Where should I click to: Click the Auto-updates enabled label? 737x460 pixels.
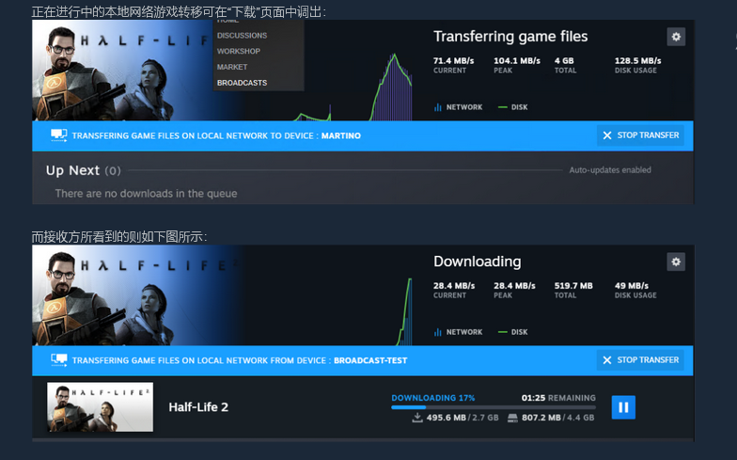point(610,170)
